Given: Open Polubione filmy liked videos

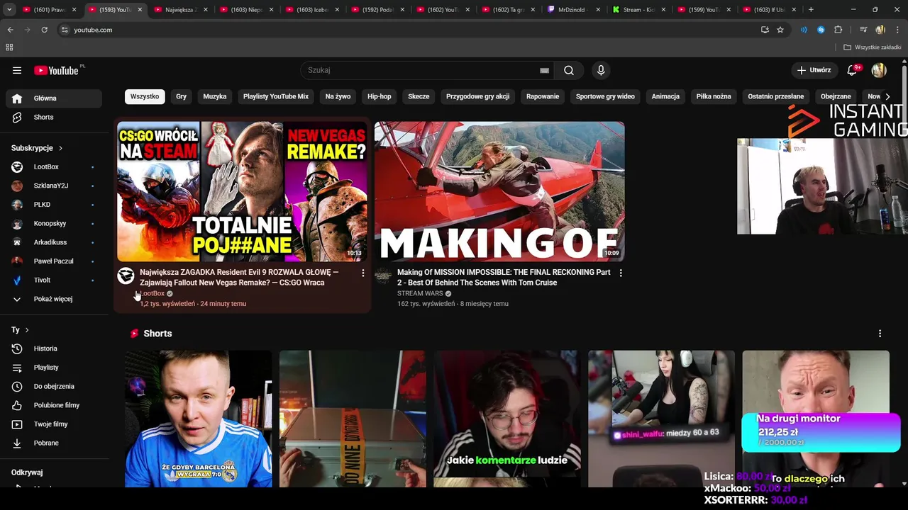Looking at the screenshot, I should tap(54, 405).
